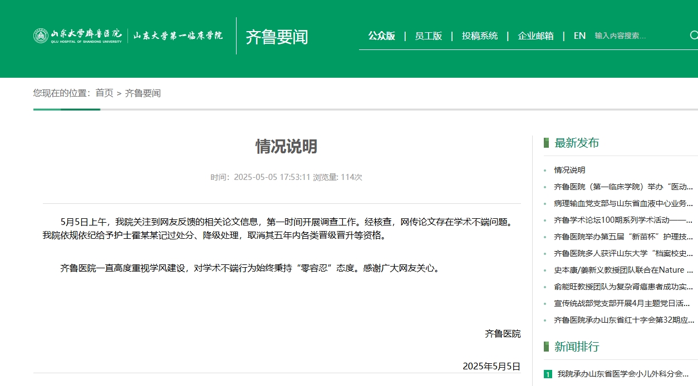Screen dimensions: 698x386
Task: Click the Qilu Hospital logo emblem
Action: coord(41,36)
